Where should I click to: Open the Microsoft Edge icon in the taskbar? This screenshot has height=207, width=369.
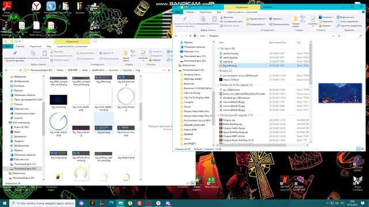[111, 203]
